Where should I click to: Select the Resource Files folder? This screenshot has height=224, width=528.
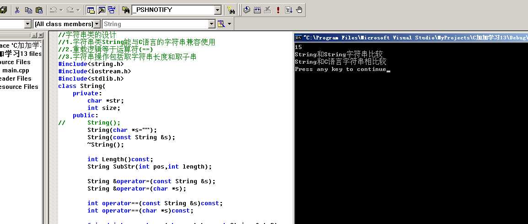point(19,87)
